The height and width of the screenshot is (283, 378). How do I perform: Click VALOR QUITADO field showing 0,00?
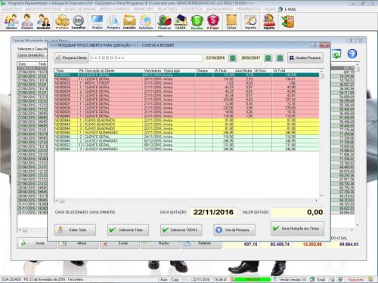pos(298,212)
